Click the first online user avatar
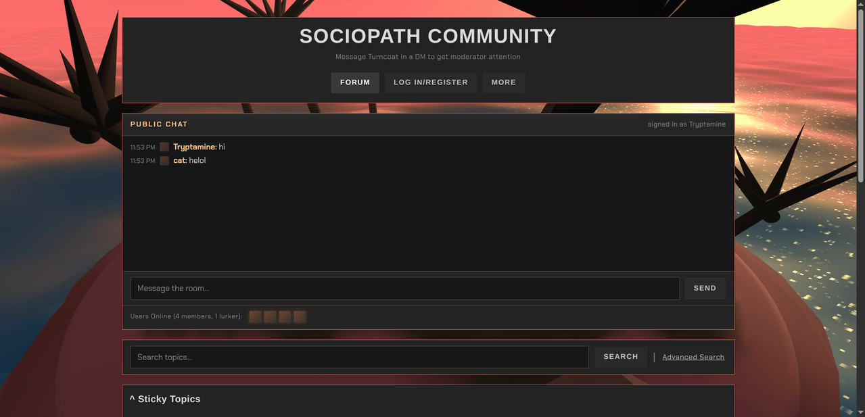The height and width of the screenshot is (417, 865). coord(255,316)
